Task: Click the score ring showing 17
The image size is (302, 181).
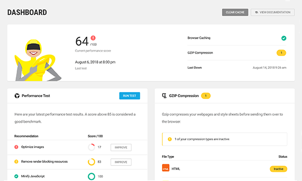Action: pos(92,147)
